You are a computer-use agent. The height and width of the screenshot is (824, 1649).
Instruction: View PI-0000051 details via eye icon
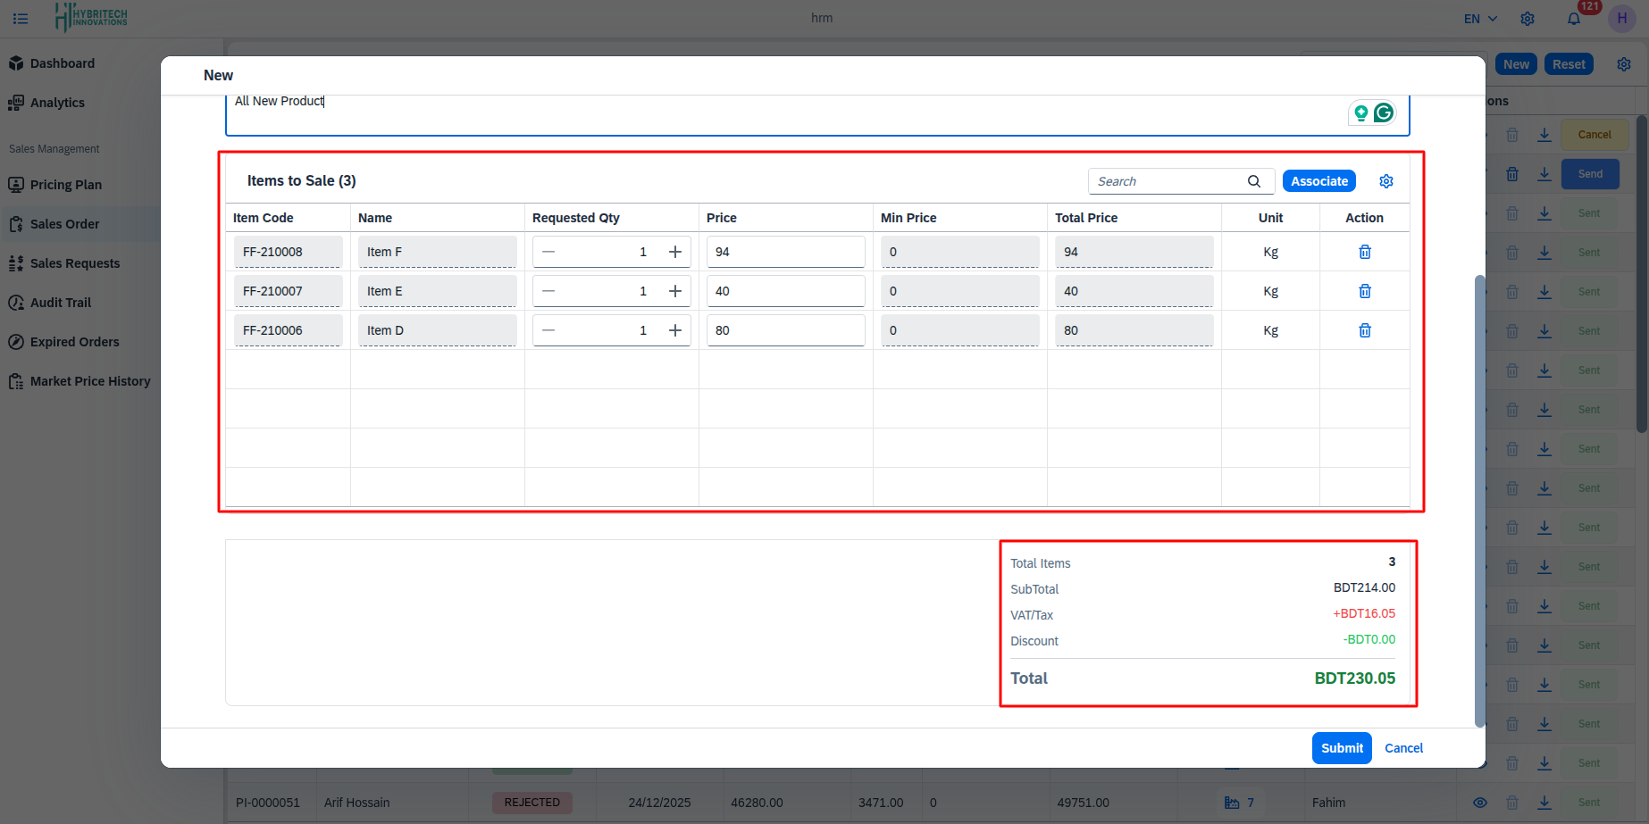1480,803
